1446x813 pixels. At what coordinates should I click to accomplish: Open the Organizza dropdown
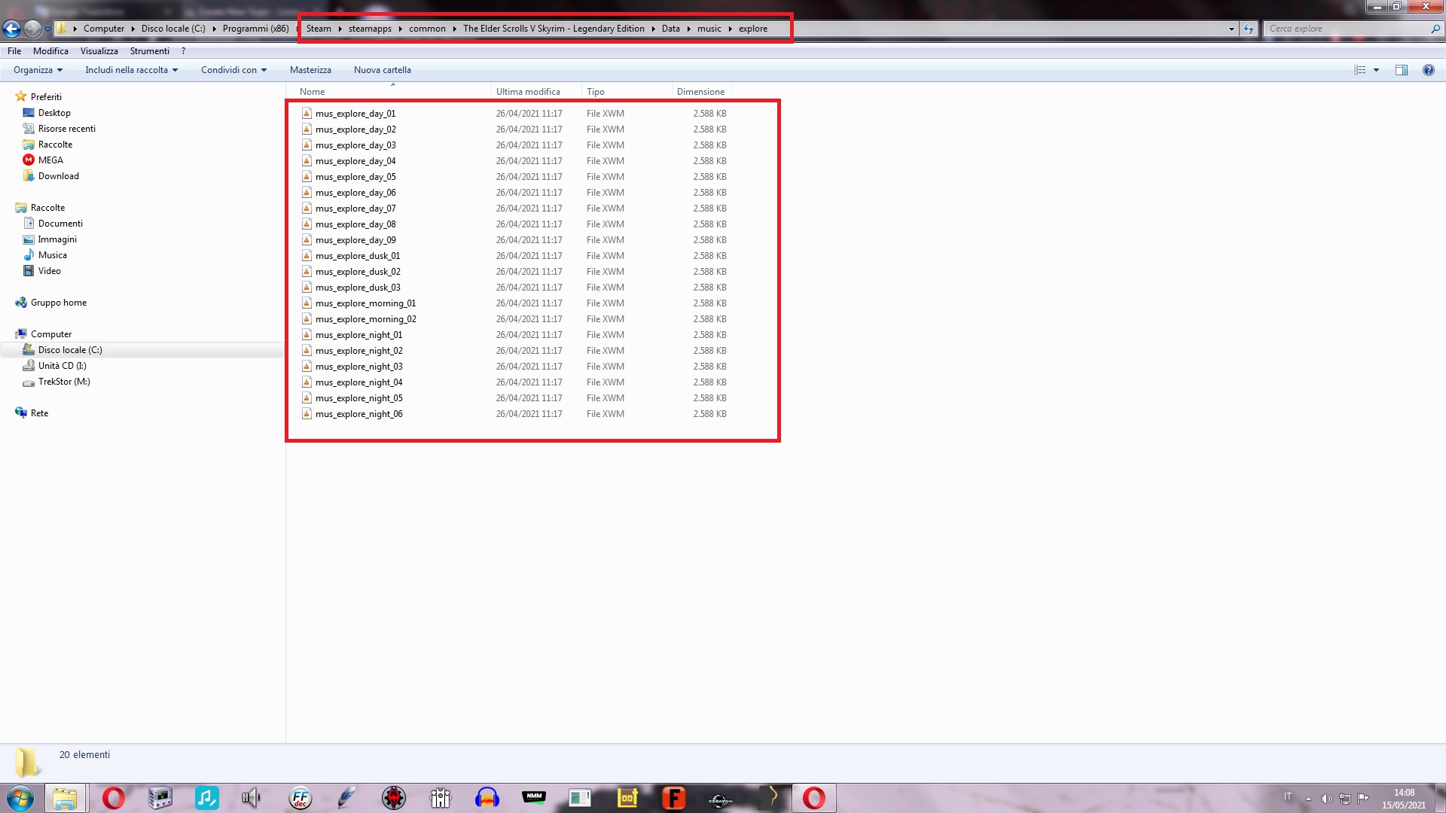(x=38, y=70)
